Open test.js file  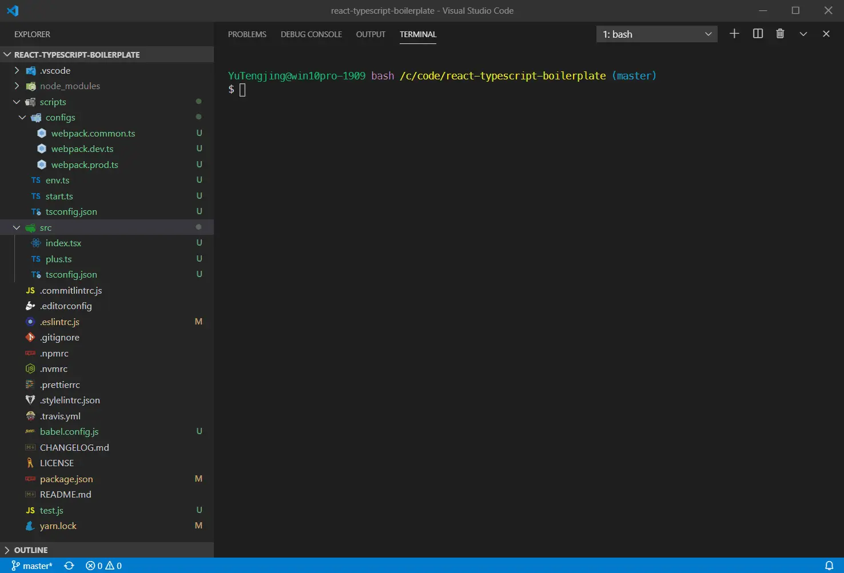click(x=107, y=510)
